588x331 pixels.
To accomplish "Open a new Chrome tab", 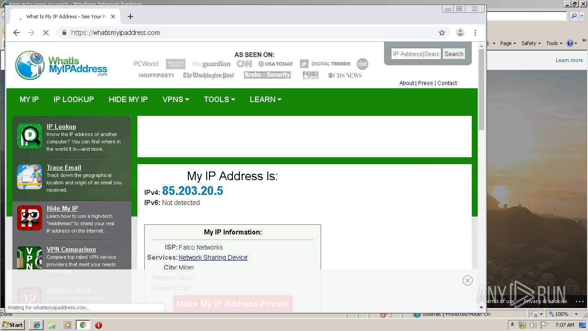I will point(130,17).
